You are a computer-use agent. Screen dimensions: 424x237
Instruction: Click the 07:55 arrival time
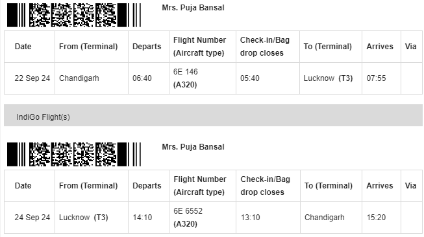376,78
